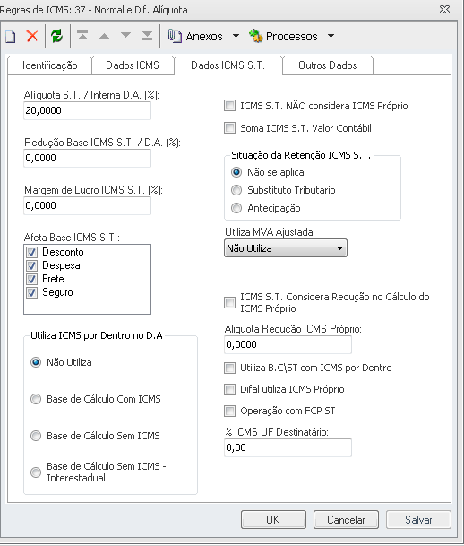Switch to the Dados ICMS tab
The image size is (464, 546).
pos(133,65)
